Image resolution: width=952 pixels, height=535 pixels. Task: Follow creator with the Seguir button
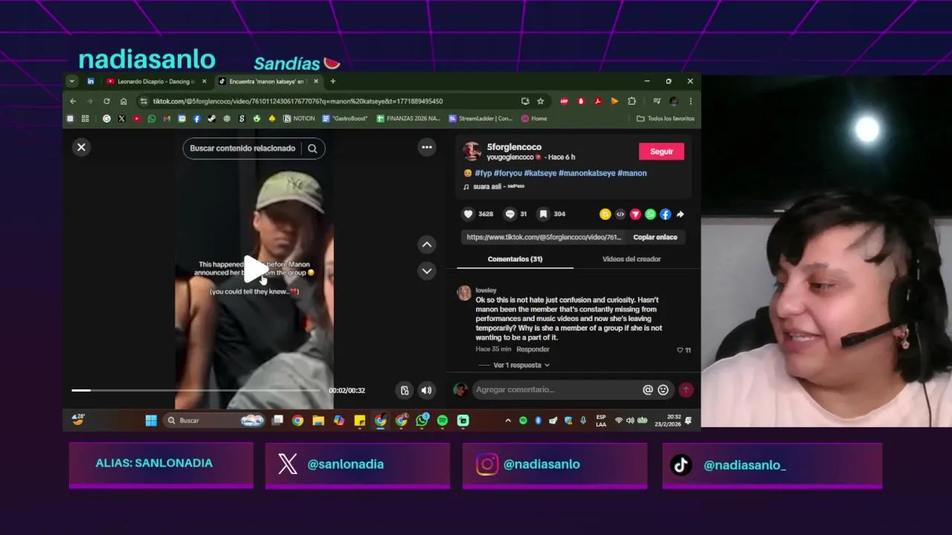661,151
